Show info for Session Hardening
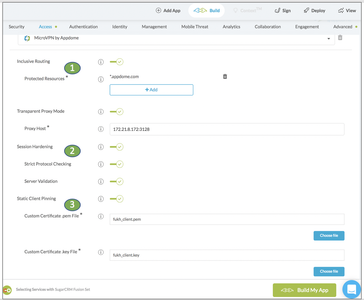Image resolution: width=364 pixels, height=300 pixels. tap(101, 147)
